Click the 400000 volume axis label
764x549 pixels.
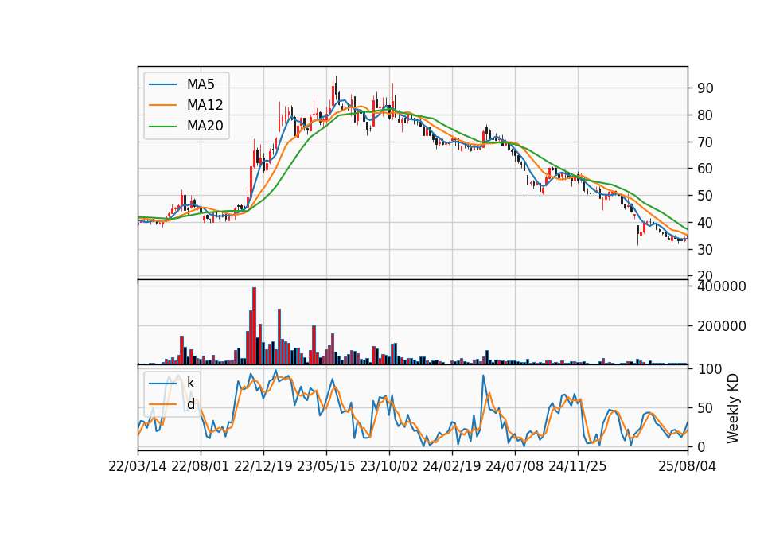722,286
